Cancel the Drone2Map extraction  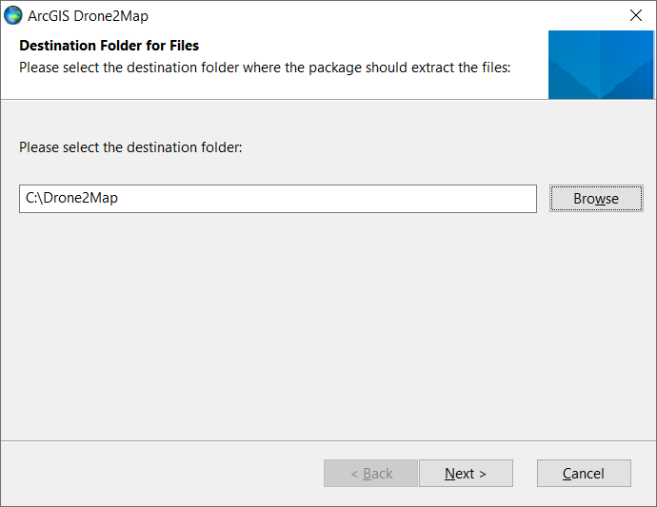click(x=584, y=473)
